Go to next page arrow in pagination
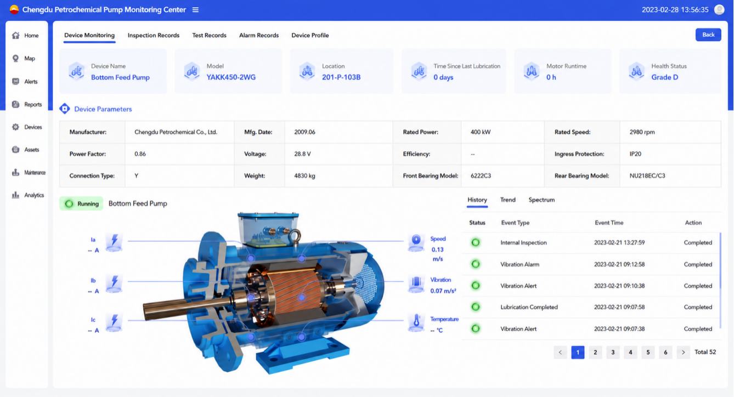Image resolution: width=734 pixels, height=397 pixels. pyautogui.click(x=683, y=352)
